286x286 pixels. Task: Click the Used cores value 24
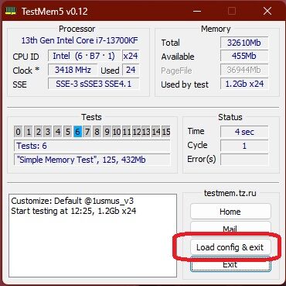pyautogui.click(x=131, y=70)
